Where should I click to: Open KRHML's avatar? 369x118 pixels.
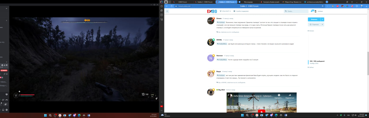[210, 42]
